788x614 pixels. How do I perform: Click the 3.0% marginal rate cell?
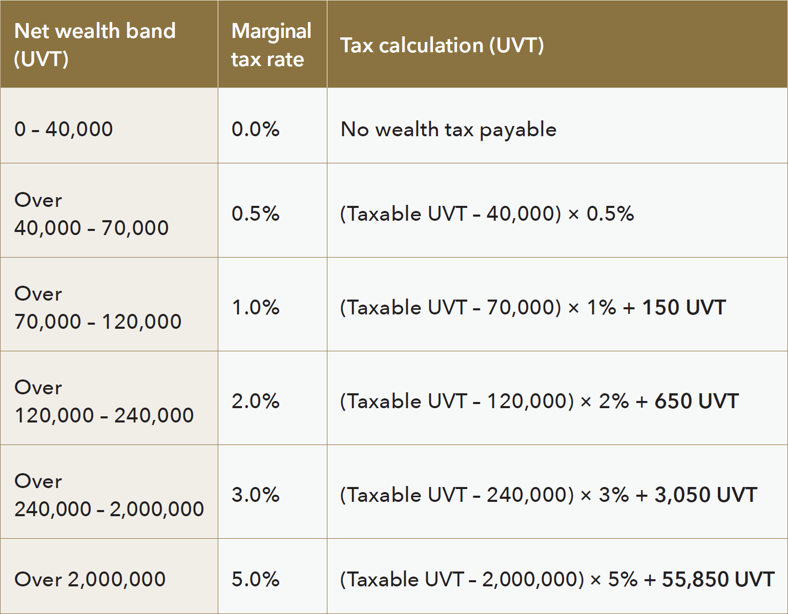click(255, 495)
